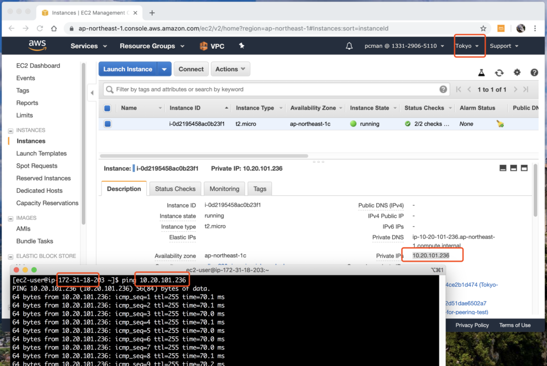Click the Launch Instance button
Image resolution: width=547 pixels, height=366 pixels.
pos(128,69)
